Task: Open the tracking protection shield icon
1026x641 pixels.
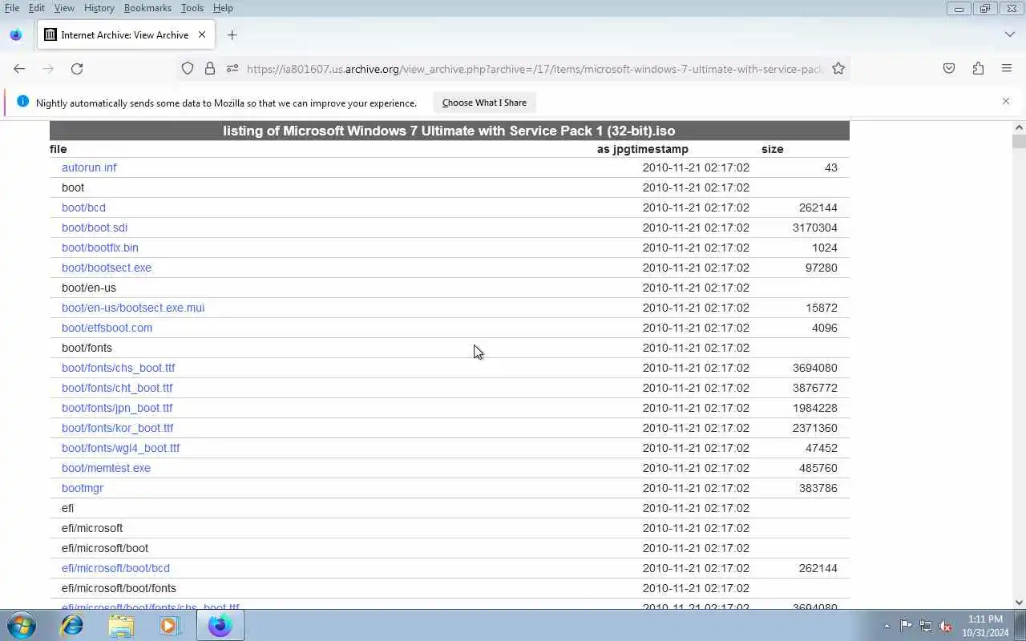Action: 188,69
